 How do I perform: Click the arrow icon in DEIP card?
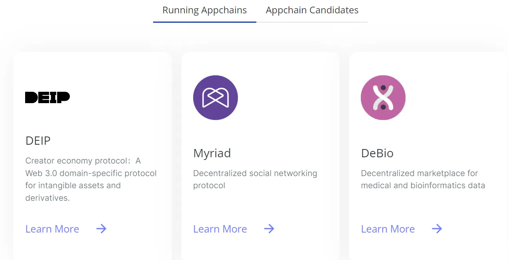tap(101, 229)
